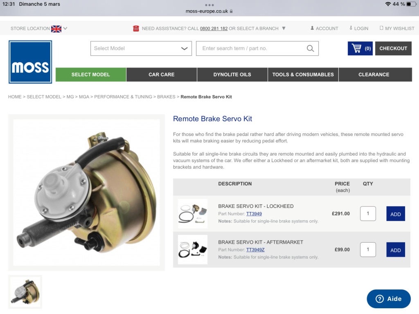Click the Remote Brake Servo Kit breadcrumb
419x314 pixels.
point(206,97)
